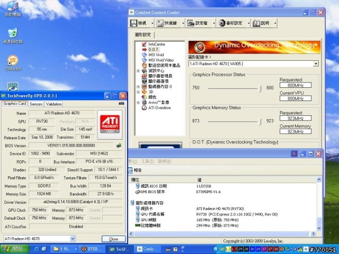The image size is (339, 254).
Task: Open the dropdown arrow beside 喜好設定
Action: pos(248,23)
